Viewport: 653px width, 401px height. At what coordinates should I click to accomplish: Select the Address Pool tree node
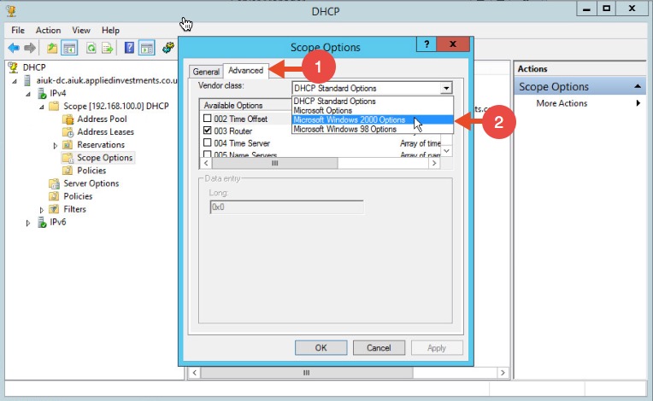click(x=102, y=119)
